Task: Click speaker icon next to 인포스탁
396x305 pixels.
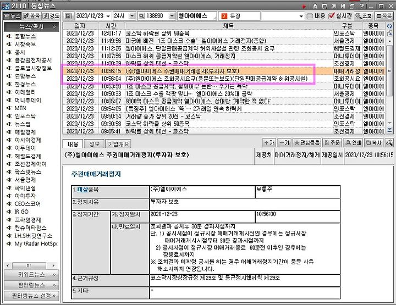Action: [x=9, y=116]
